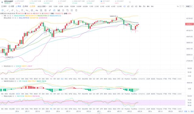Choose StochRSI in the RSI panel indicator list
The width and height of the screenshot is (194, 114).
[x=85, y=109]
